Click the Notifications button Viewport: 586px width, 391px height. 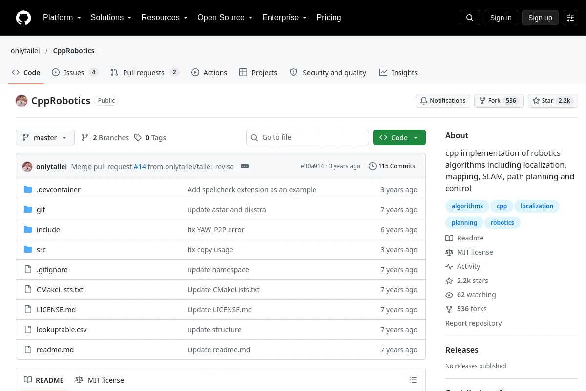[443, 101]
